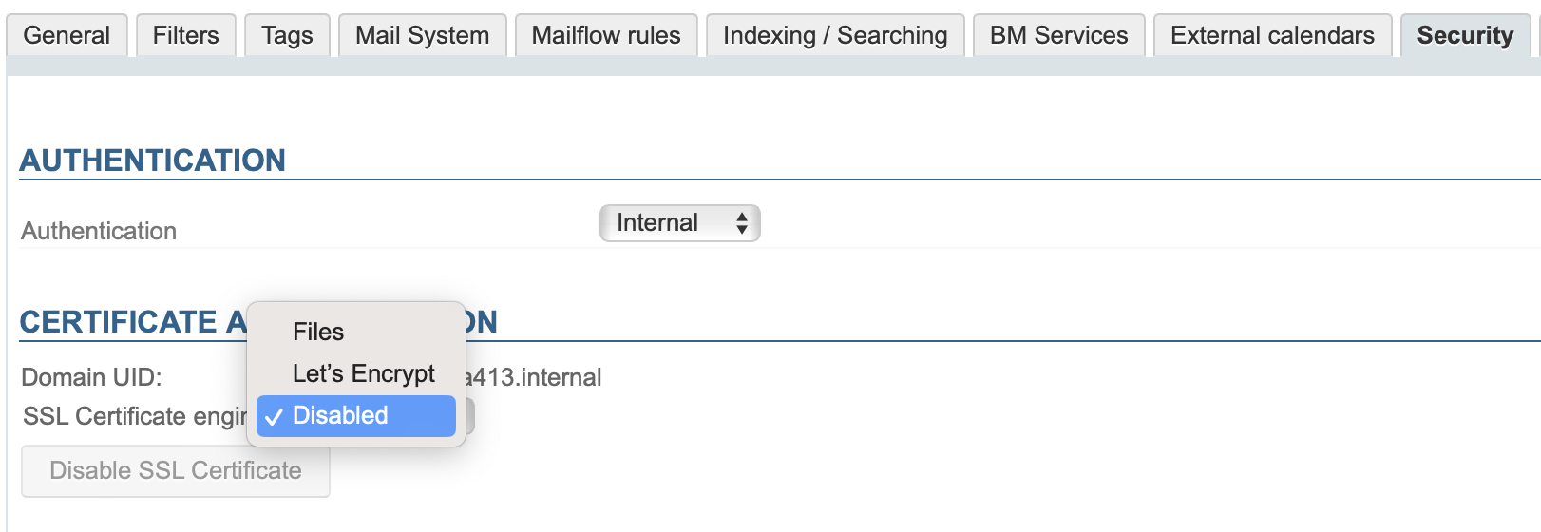Choose Files from the certificate engine menu
The width and height of the screenshot is (1541, 532).
click(x=318, y=332)
